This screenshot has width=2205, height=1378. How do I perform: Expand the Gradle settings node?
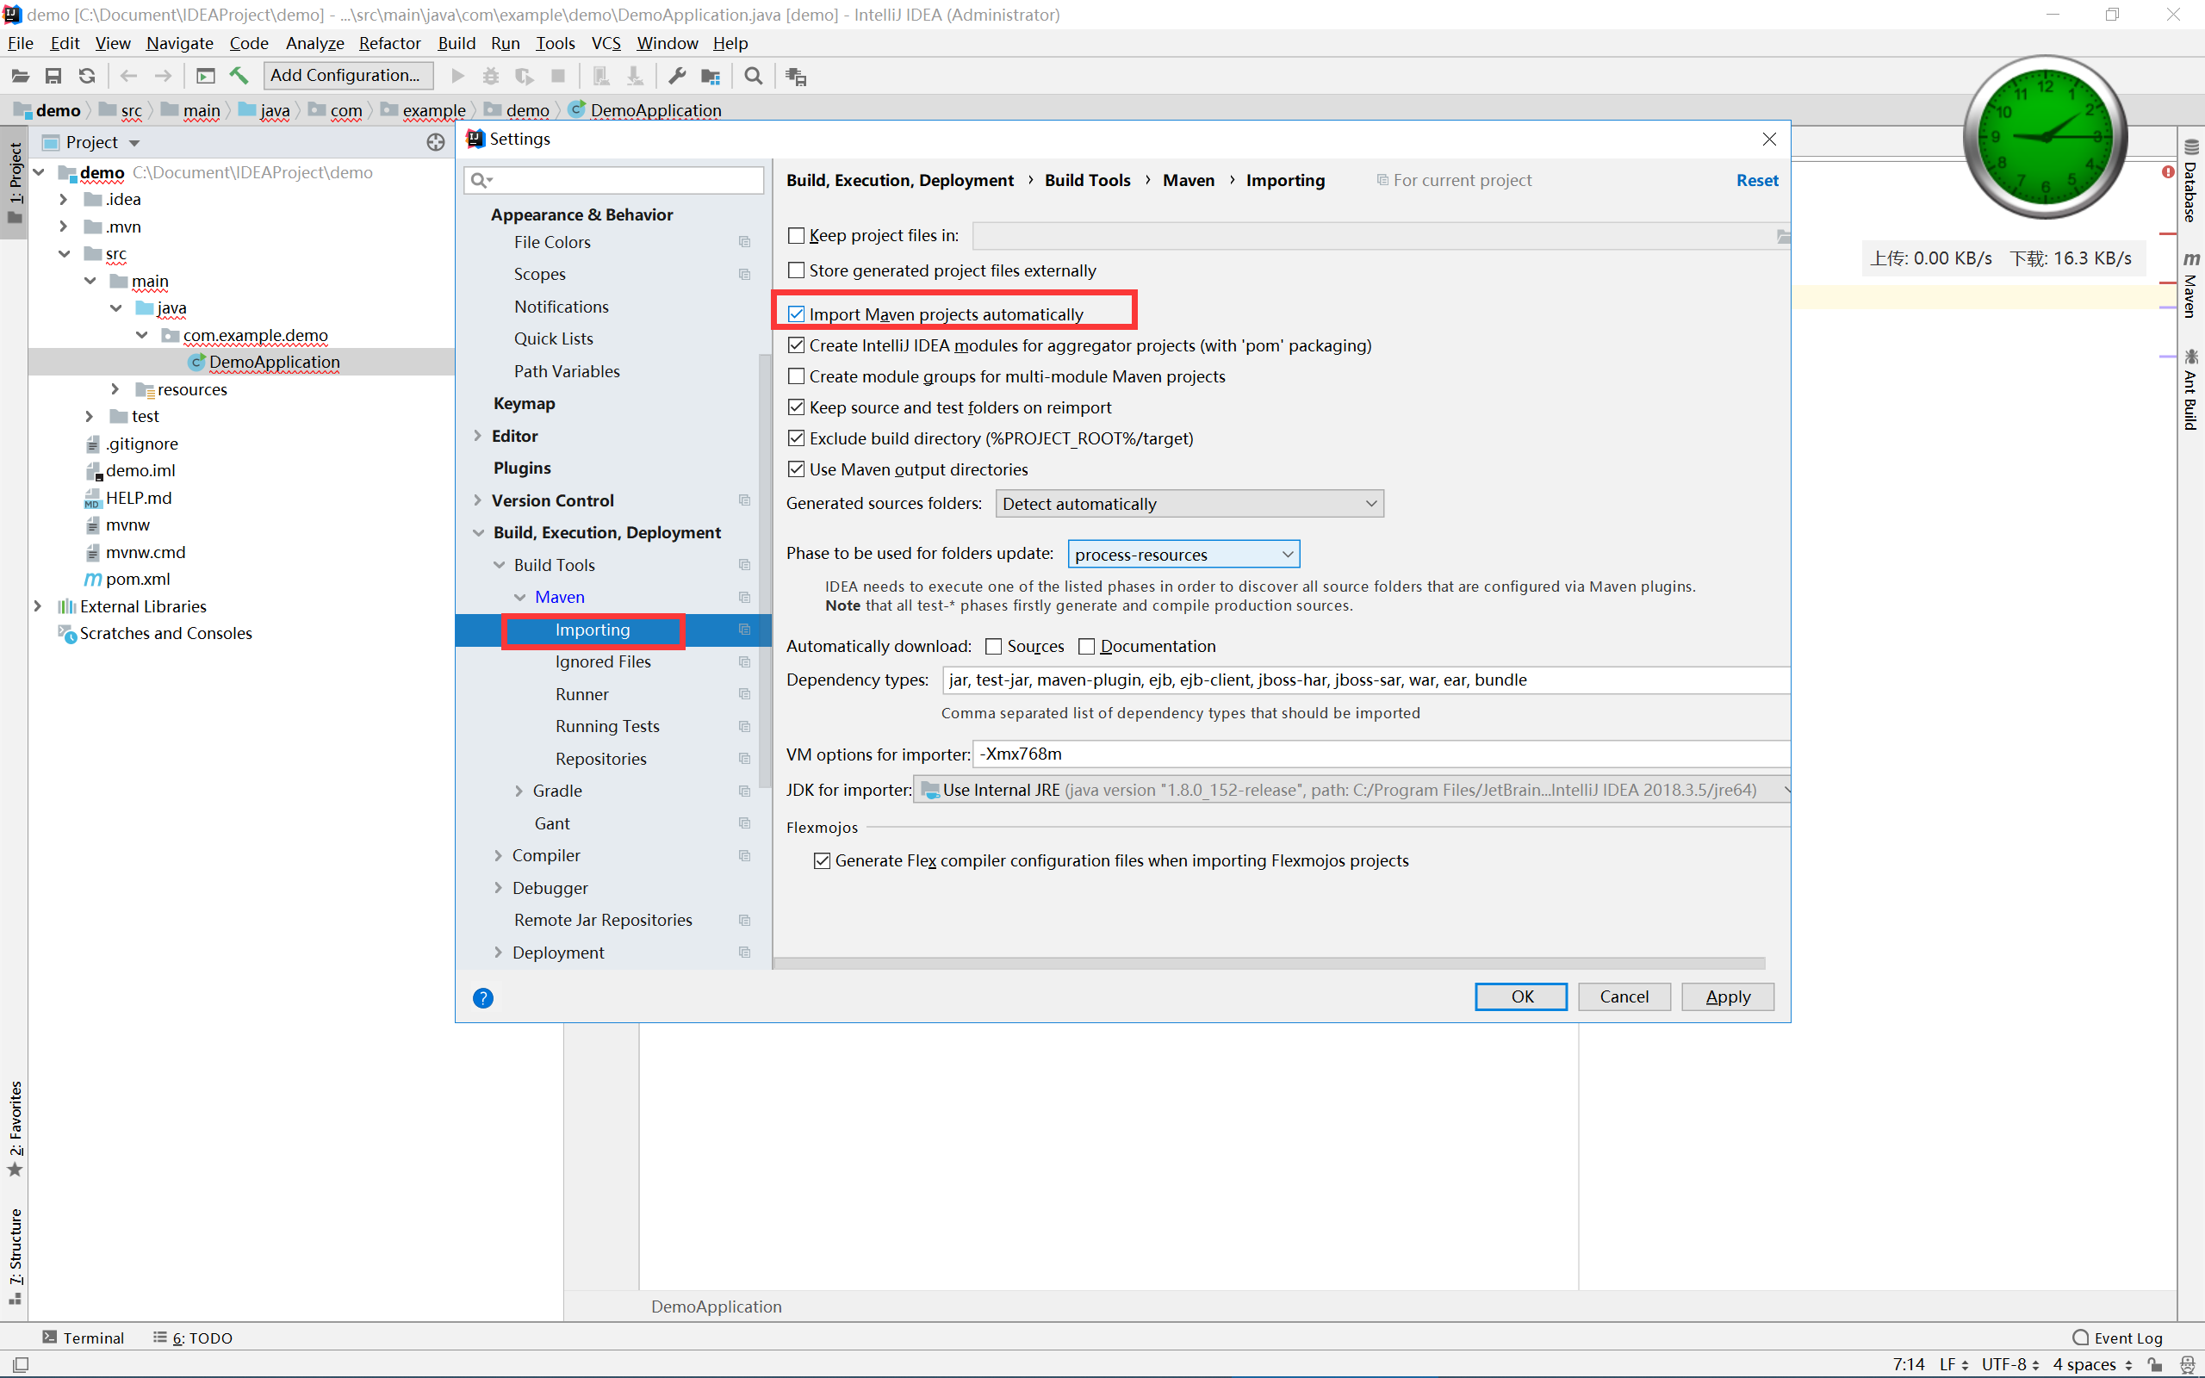tap(519, 791)
